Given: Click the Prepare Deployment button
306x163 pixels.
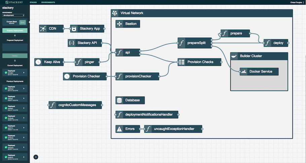Looking at the screenshot, I should coord(15,31).
